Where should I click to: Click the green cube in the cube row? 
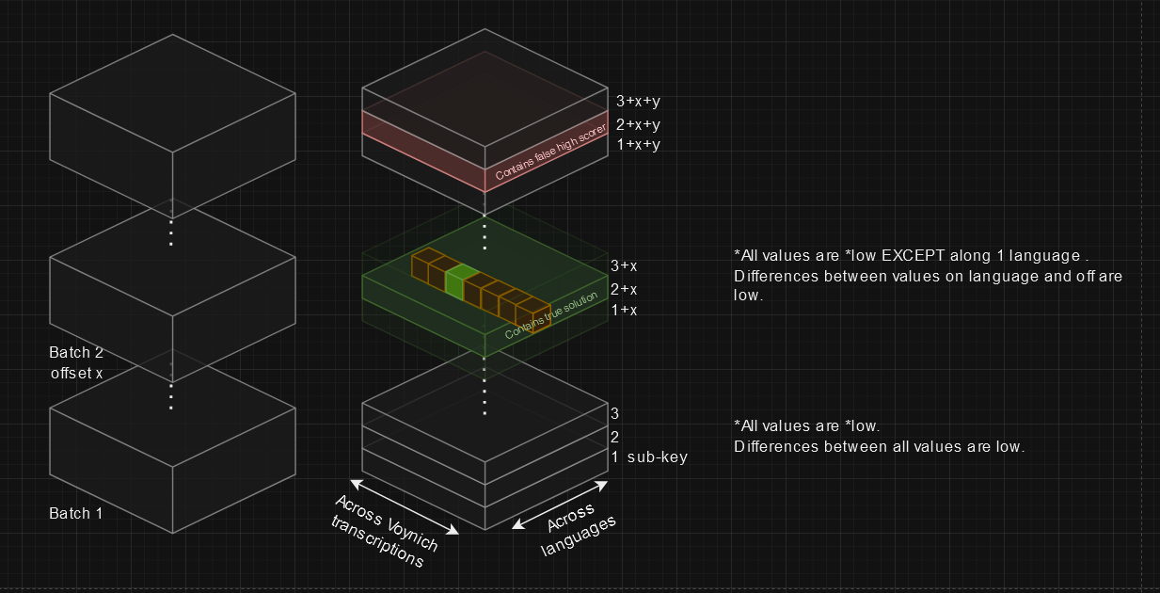[x=461, y=283]
